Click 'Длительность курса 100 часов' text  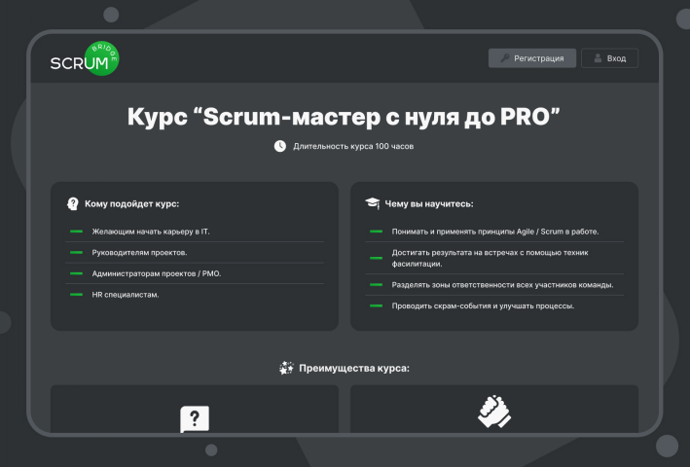353,146
